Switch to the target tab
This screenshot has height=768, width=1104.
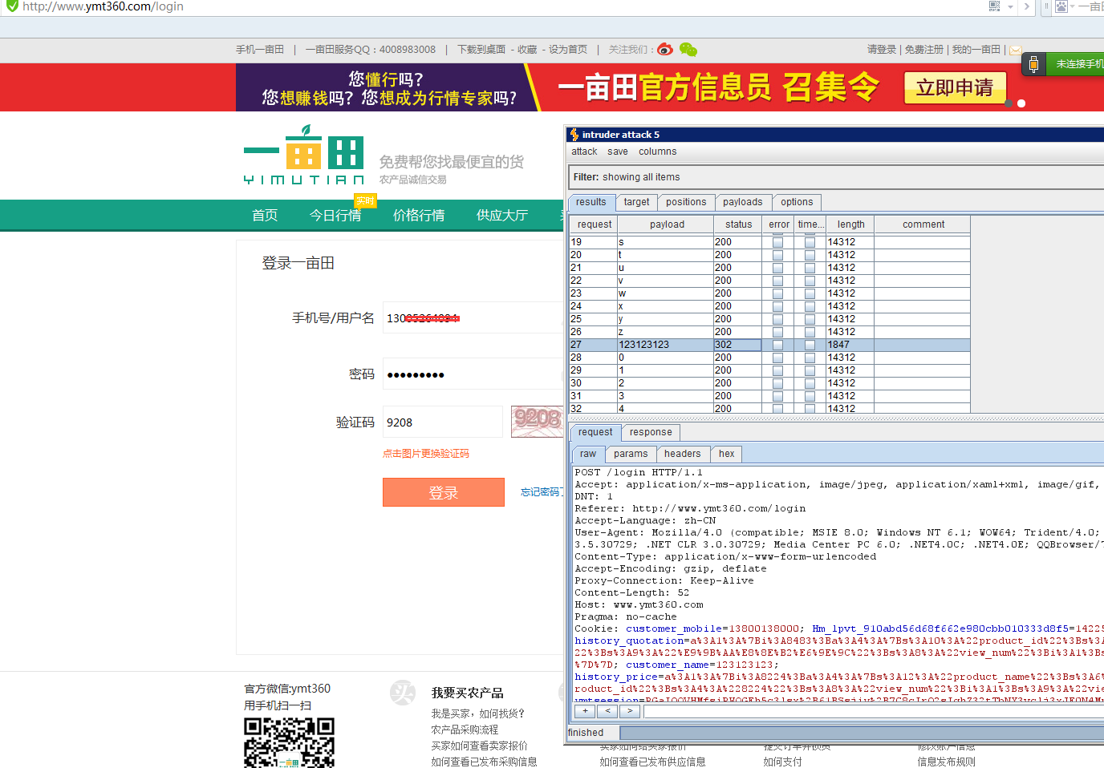click(x=637, y=202)
